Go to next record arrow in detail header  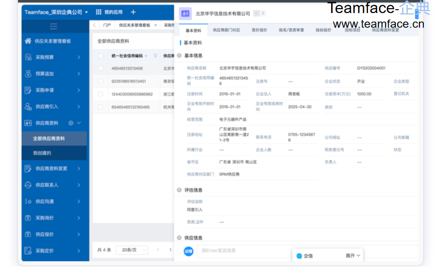pyautogui.click(x=263, y=13)
